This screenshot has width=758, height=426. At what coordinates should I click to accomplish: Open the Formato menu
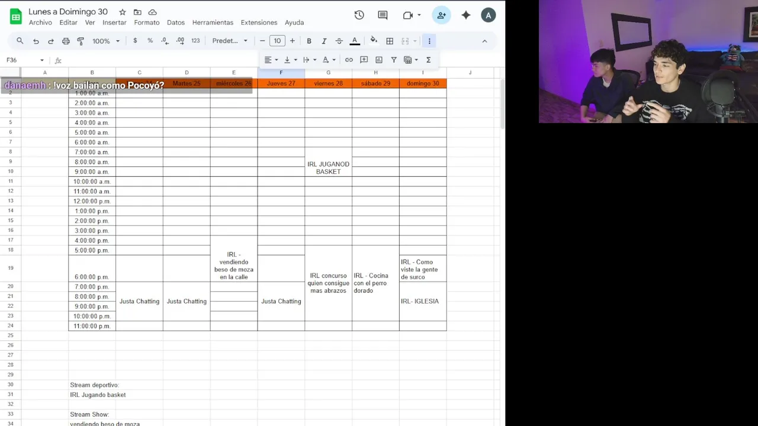tap(147, 22)
